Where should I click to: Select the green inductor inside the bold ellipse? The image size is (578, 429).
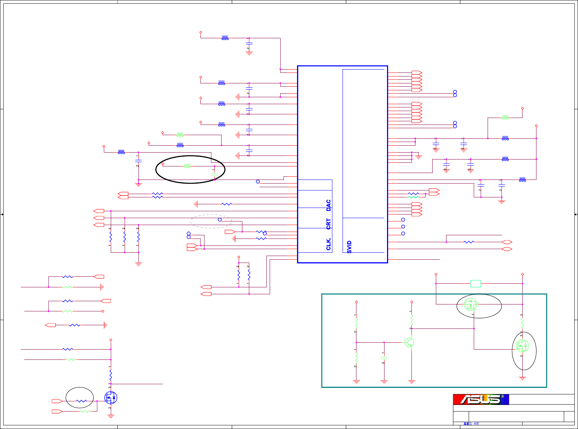(x=187, y=166)
